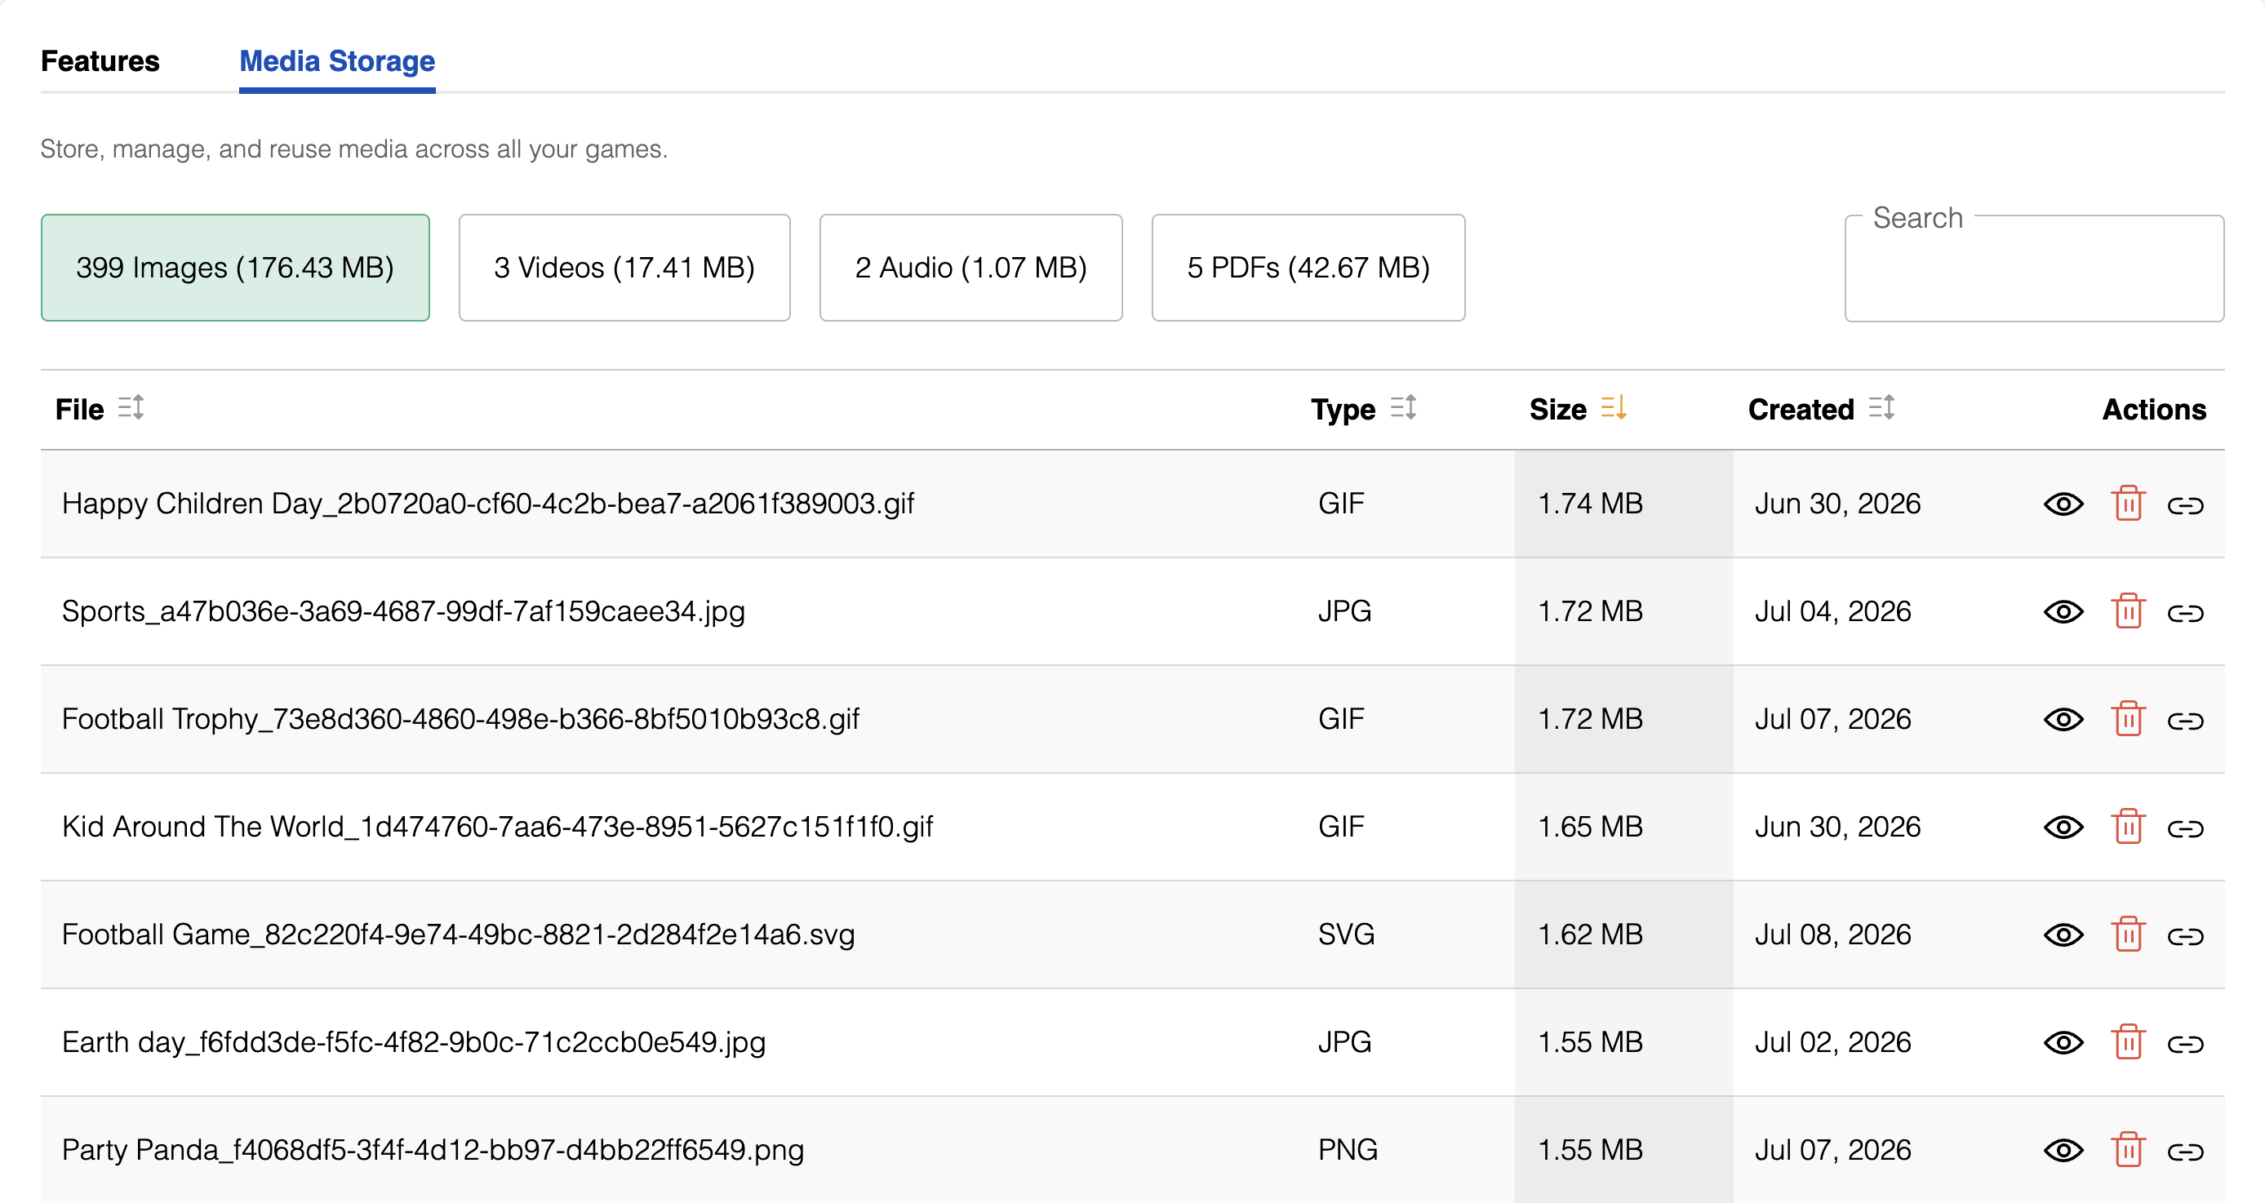Delete the Football Game svg file
The image size is (2265, 1203).
(2128, 934)
